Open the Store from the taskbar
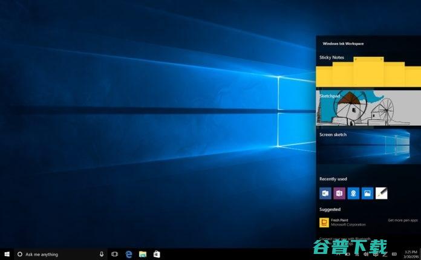 [x=157, y=254]
